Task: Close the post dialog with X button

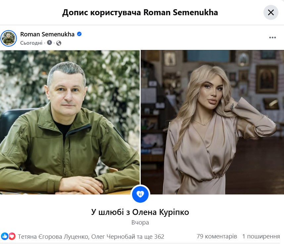Action: click(271, 13)
